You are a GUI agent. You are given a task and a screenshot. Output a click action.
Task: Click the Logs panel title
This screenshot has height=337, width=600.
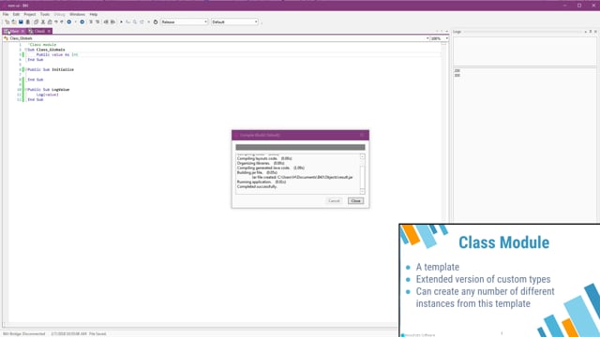[457, 32]
